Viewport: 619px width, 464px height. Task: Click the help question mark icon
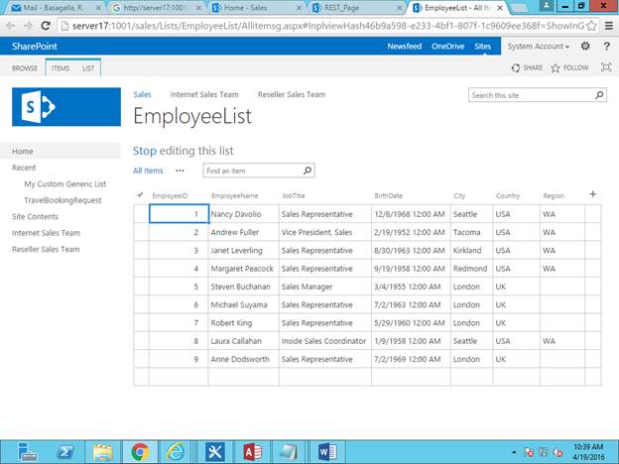pos(607,47)
